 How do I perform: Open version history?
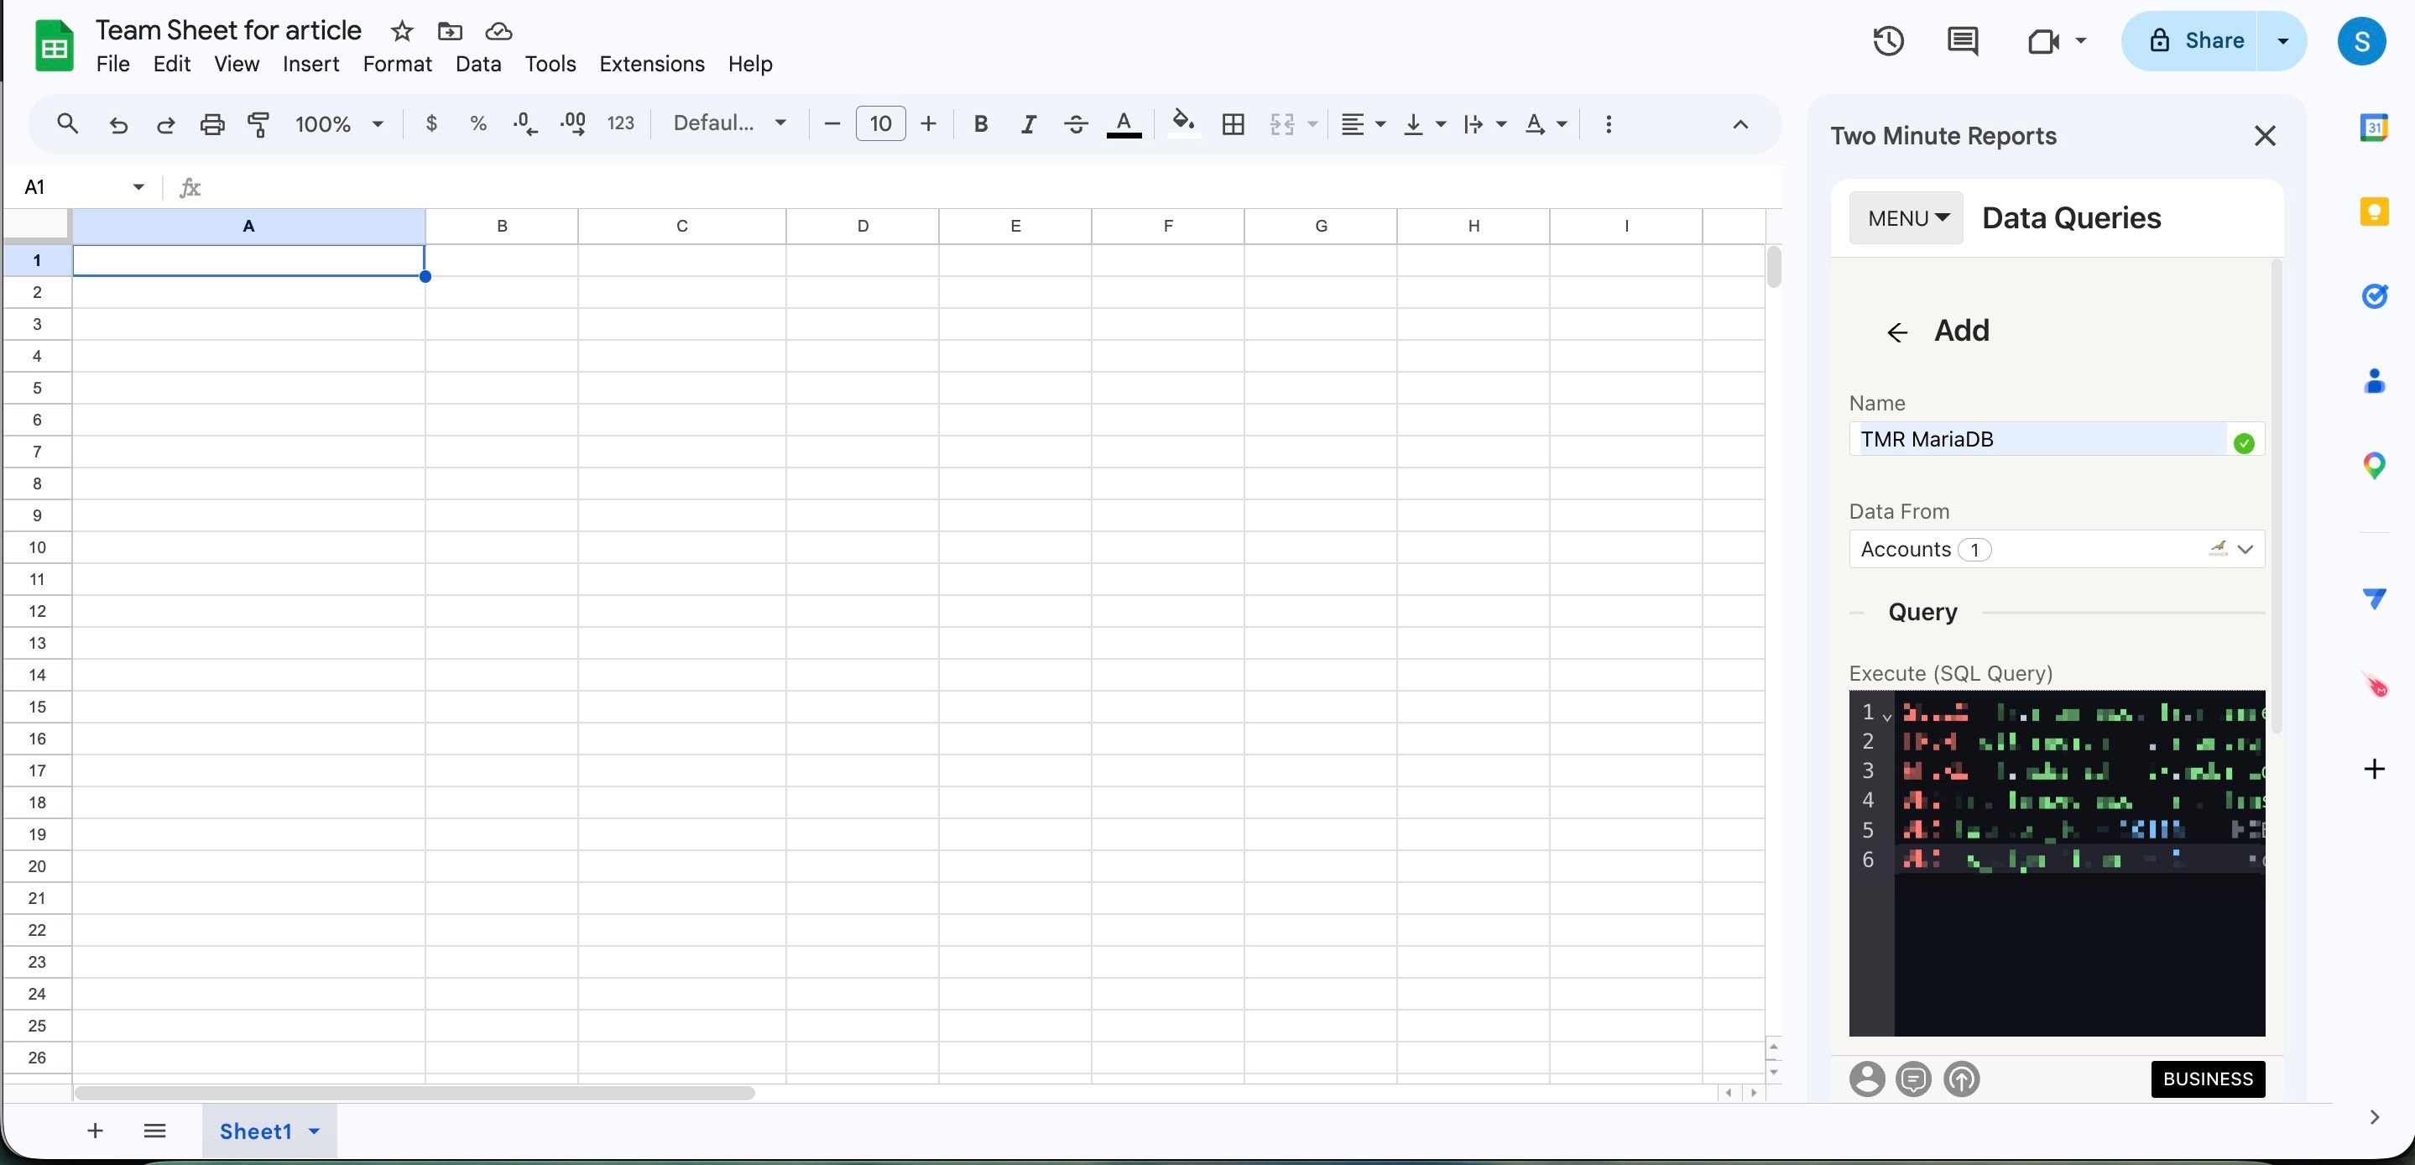[x=1888, y=40]
